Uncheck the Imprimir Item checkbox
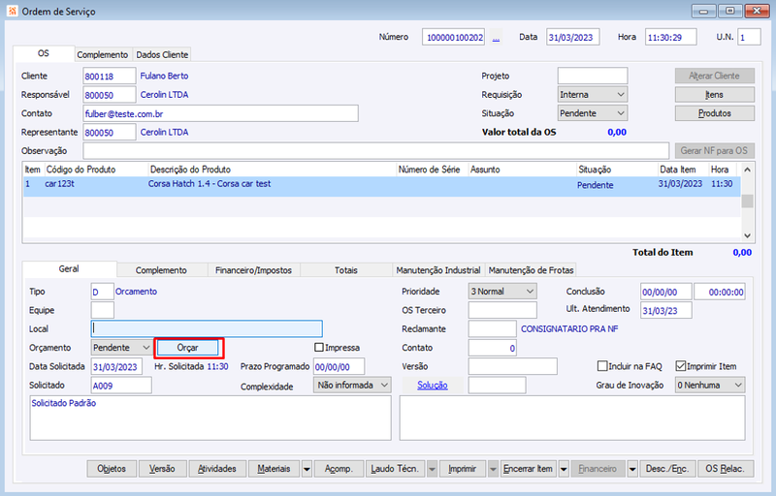 [681, 366]
